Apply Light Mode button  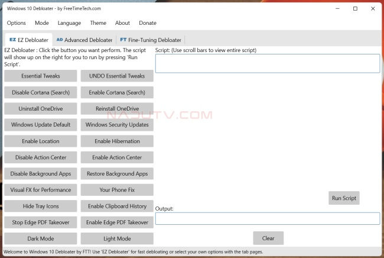117,238
